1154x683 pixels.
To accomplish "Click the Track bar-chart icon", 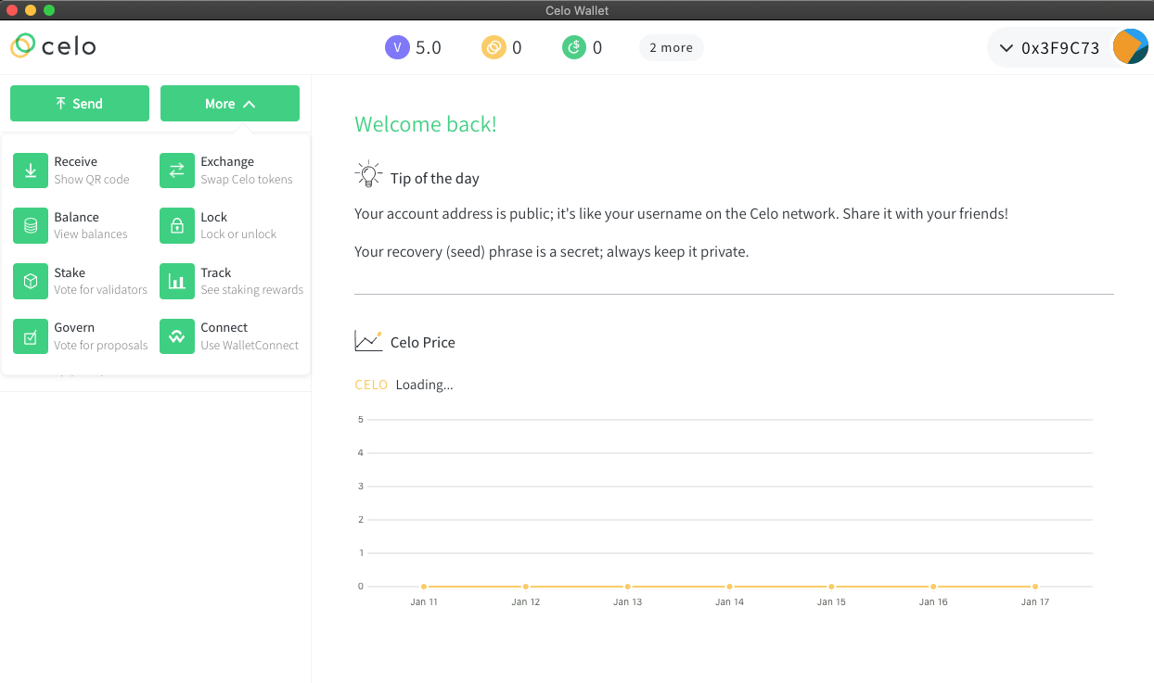I will click(x=177, y=281).
